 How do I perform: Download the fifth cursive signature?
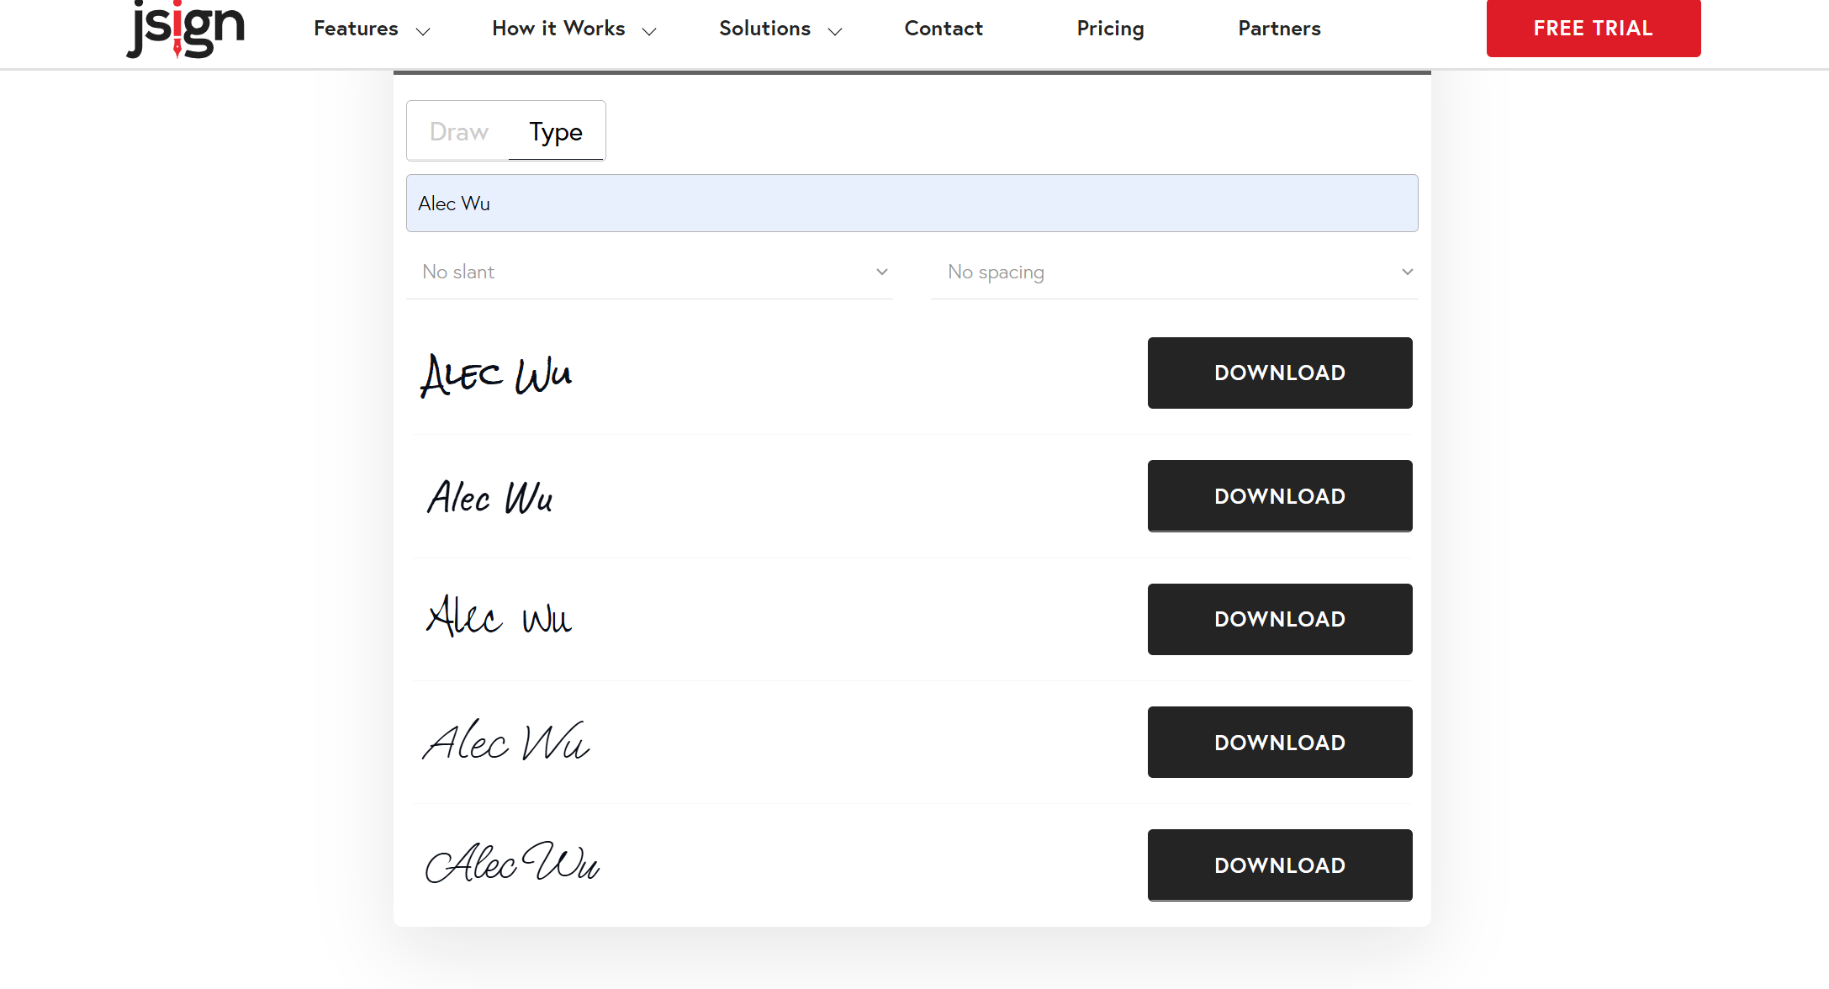coord(1279,865)
